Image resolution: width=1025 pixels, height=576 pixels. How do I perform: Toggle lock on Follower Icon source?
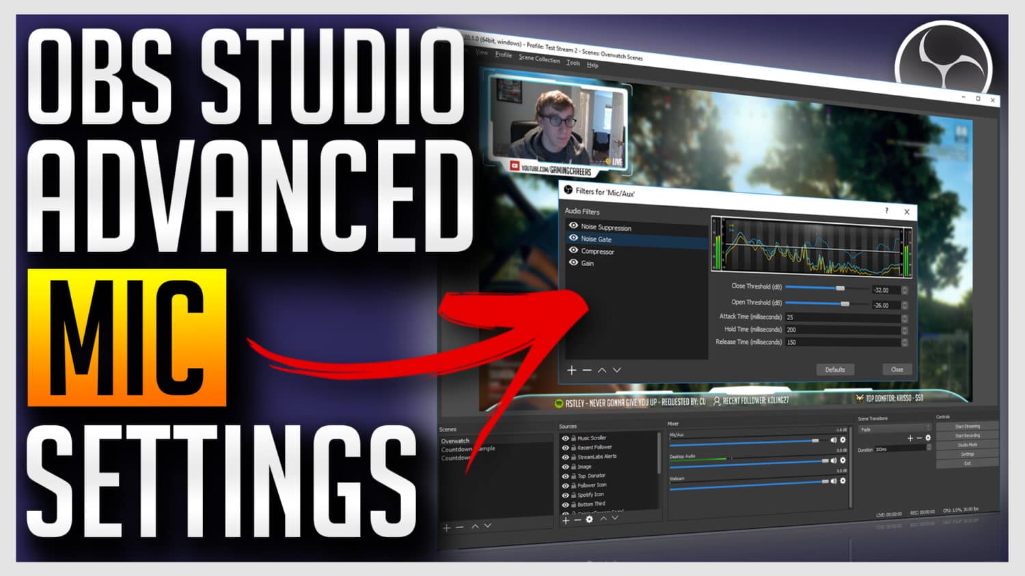point(573,485)
